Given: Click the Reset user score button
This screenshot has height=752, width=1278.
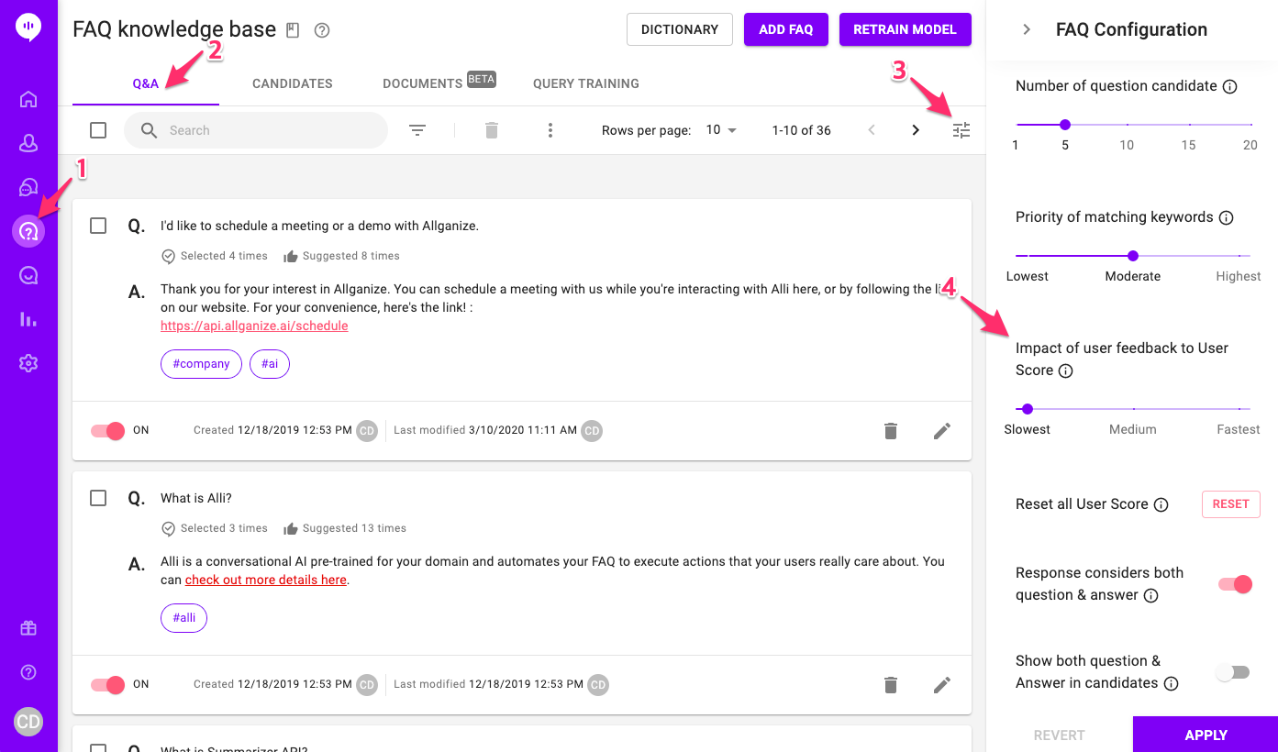Looking at the screenshot, I should pyautogui.click(x=1231, y=503).
